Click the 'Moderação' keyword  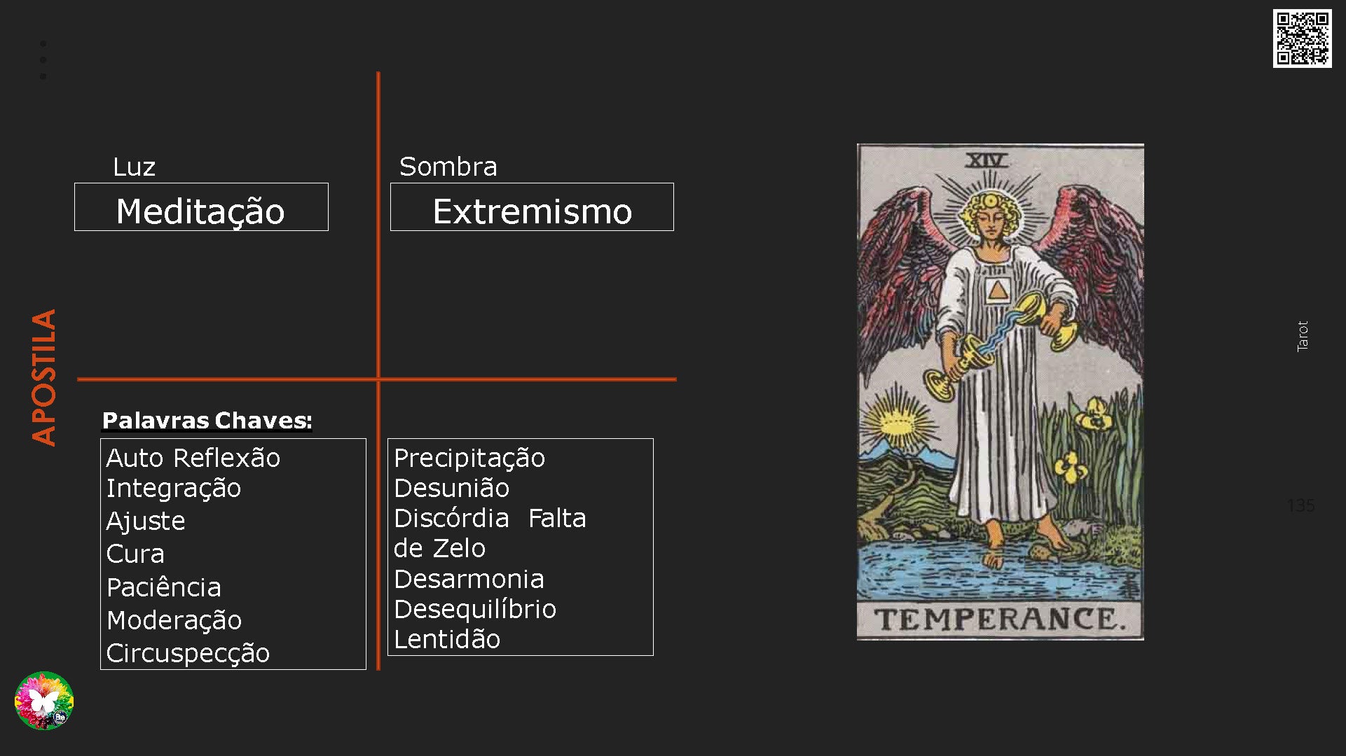pyautogui.click(x=174, y=620)
